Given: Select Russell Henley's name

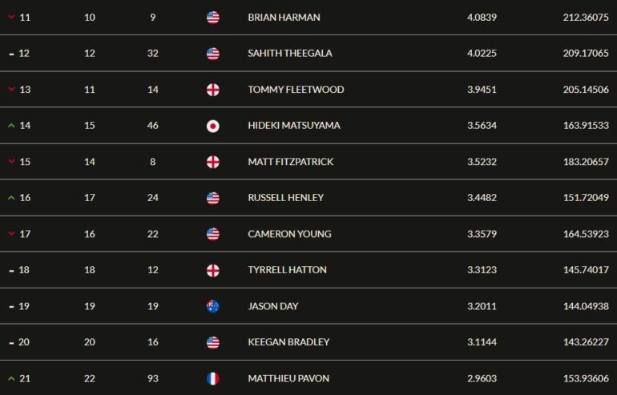Looking at the screenshot, I should tap(286, 197).
